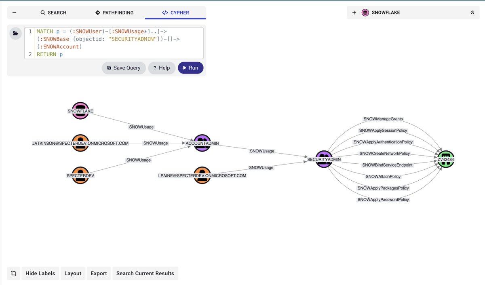The width and height of the screenshot is (485, 285).
Task: Collapse the query bar using the minus control
Action: click(14, 13)
